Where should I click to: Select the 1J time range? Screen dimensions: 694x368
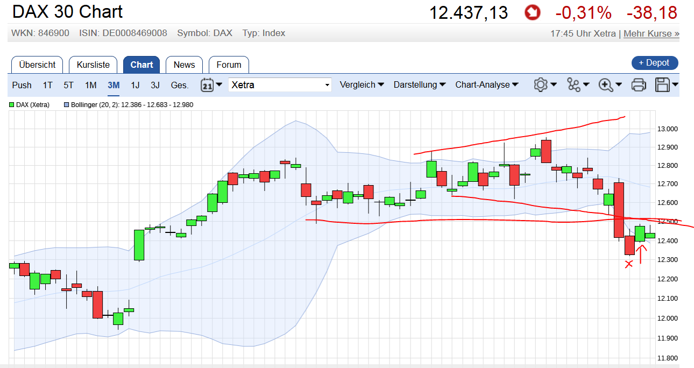[135, 85]
